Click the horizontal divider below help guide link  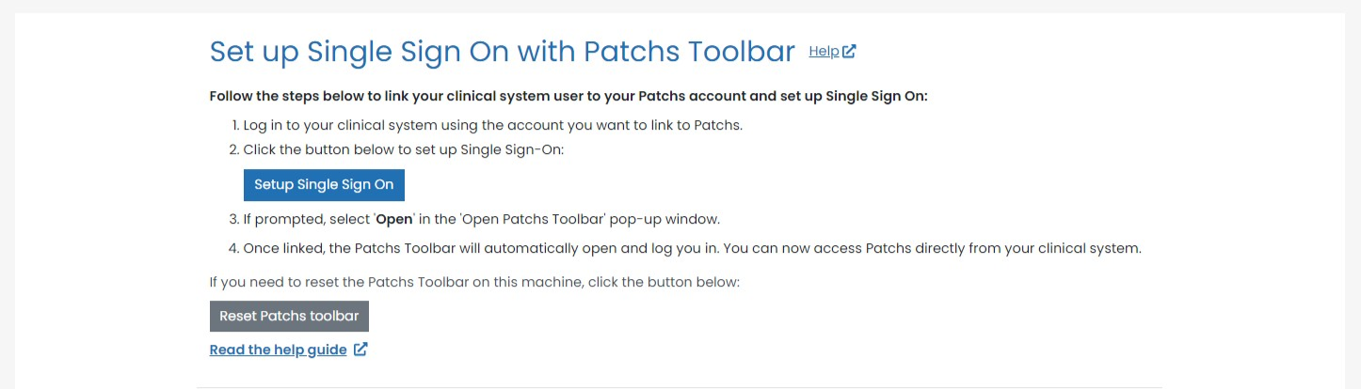point(680,386)
